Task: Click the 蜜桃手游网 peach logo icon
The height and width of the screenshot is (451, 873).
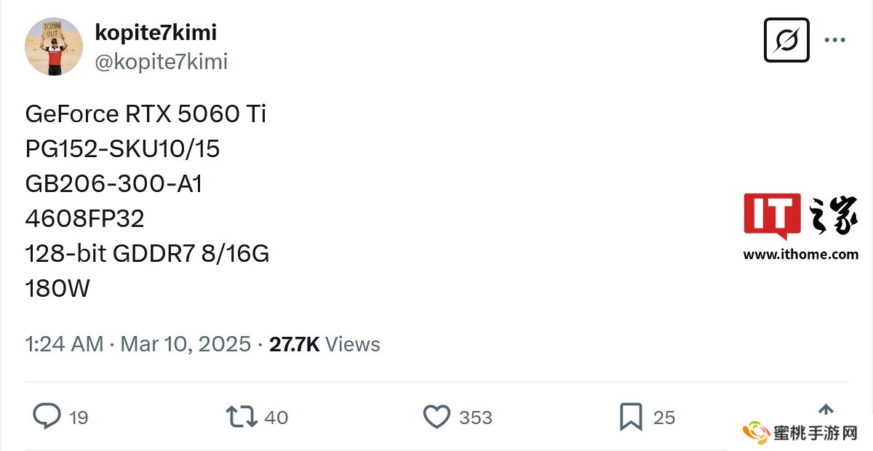Action: [x=757, y=433]
